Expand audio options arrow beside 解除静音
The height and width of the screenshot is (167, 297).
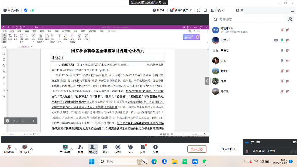16,149
